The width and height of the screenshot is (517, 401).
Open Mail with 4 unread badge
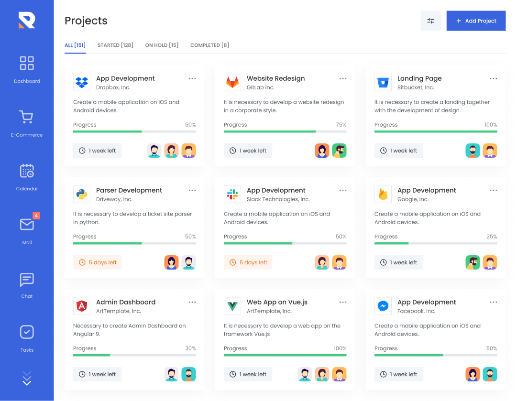pos(27,225)
